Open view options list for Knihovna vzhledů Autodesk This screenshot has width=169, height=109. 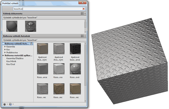83,36
